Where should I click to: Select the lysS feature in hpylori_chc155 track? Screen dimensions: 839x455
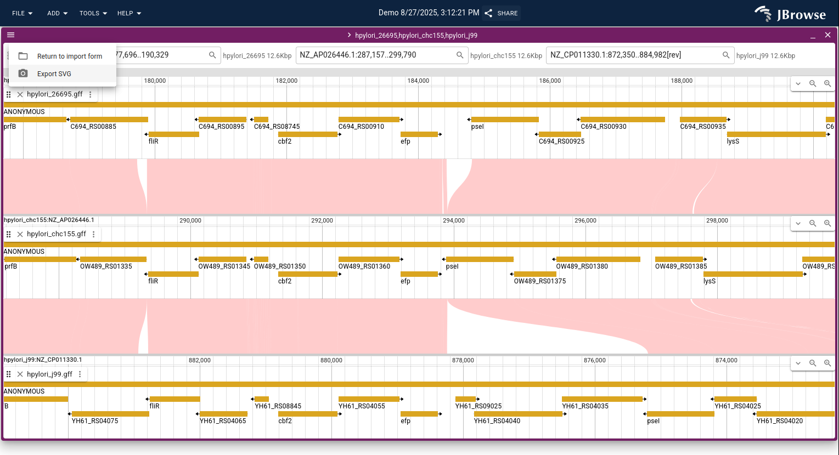[x=753, y=274]
